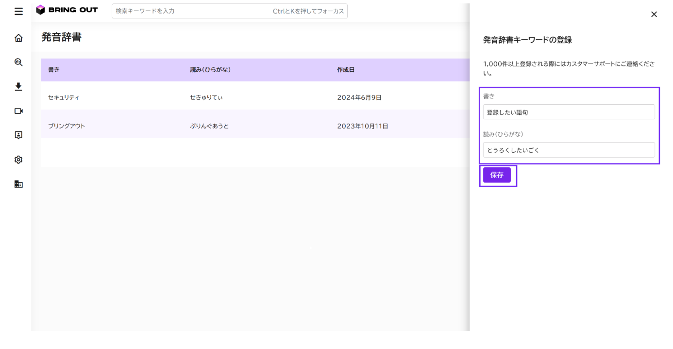The height and width of the screenshot is (349, 673).
Task: Select the 2024年6月9日 date cell
Action: click(359, 97)
